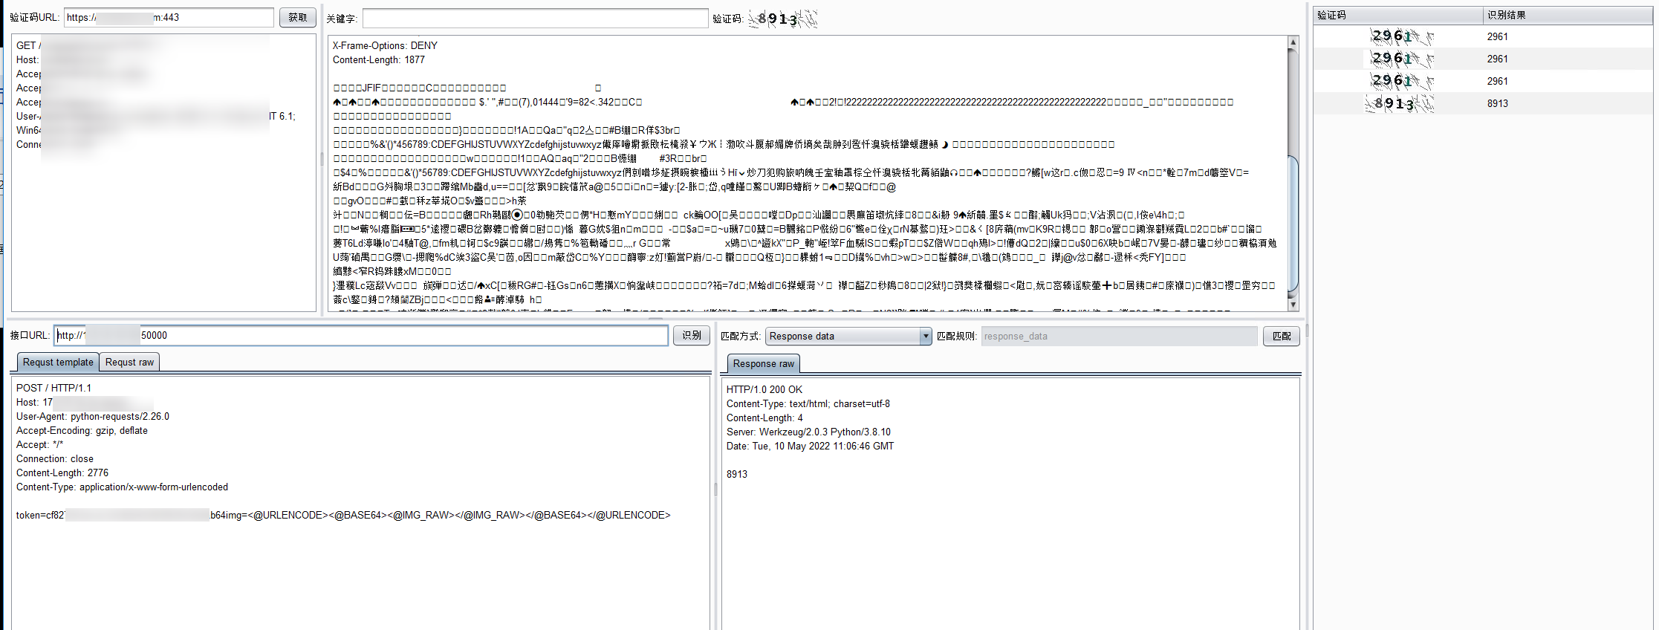The width and height of the screenshot is (1659, 630).
Task: Click the 识别结果 column header
Action: (1568, 15)
